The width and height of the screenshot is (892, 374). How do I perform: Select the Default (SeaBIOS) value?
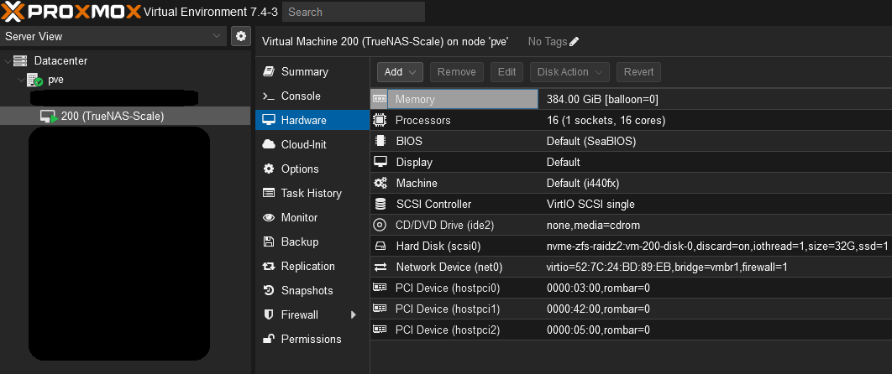click(591, 142)
